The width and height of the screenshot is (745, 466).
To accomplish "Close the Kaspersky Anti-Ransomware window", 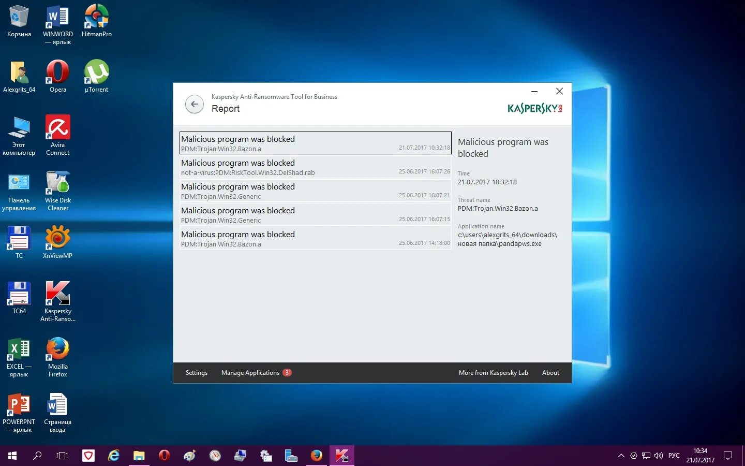I will tap(559, 91).
